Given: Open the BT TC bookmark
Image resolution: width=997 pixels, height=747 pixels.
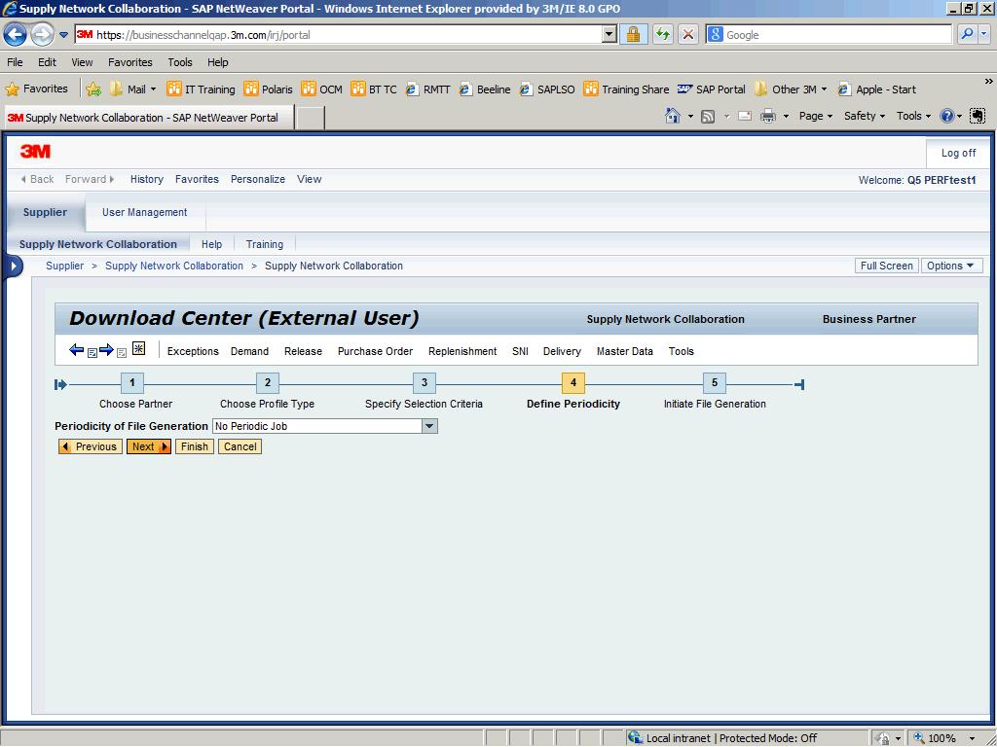Looking at the screenshot, I should 374,89.
